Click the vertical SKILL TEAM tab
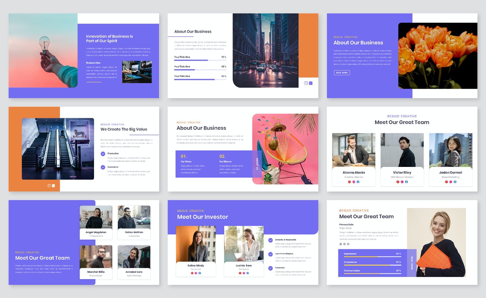This screenshot has width=486, height=298. [x=412, y=263]
